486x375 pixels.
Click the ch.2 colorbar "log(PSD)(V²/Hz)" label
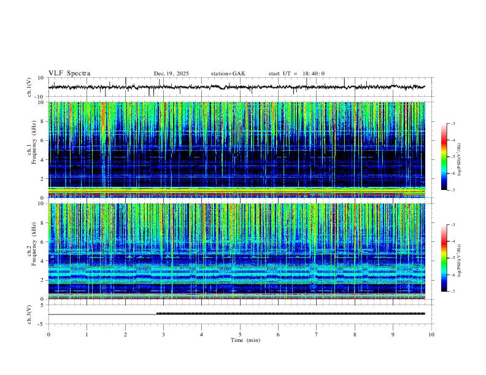click(460, 260)
